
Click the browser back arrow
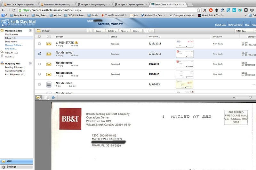point(3,10)
